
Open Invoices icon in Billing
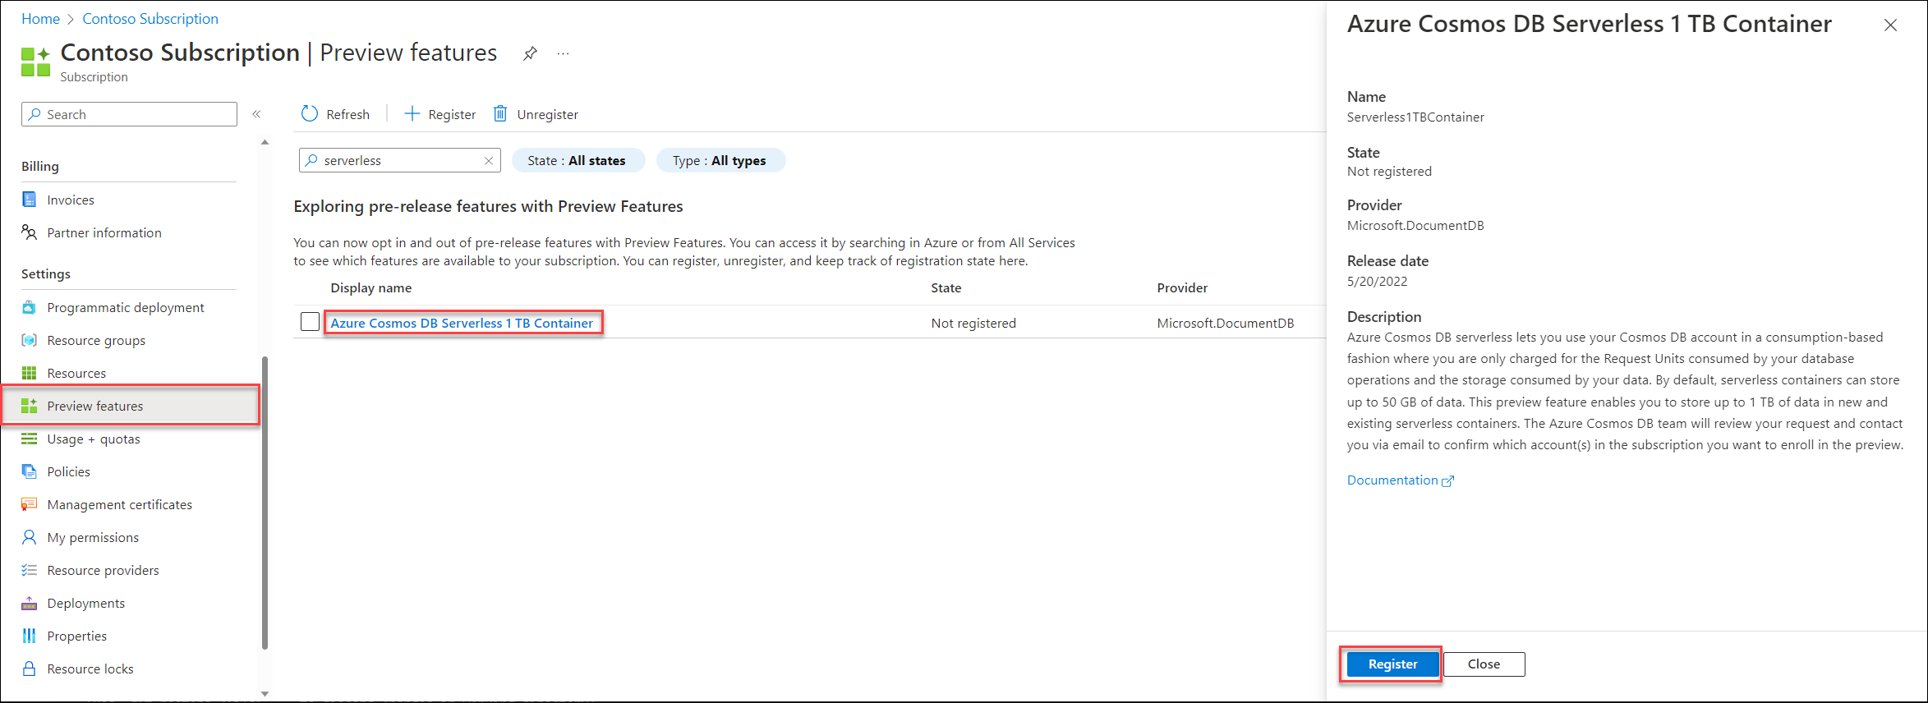point(30,200)
